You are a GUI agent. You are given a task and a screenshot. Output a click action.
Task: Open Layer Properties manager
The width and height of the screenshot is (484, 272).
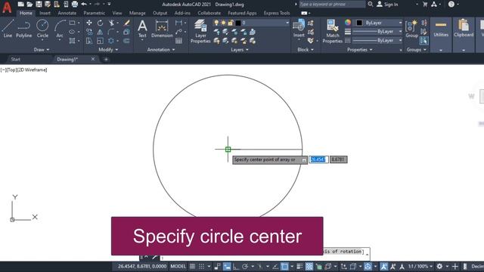(200, 31)
